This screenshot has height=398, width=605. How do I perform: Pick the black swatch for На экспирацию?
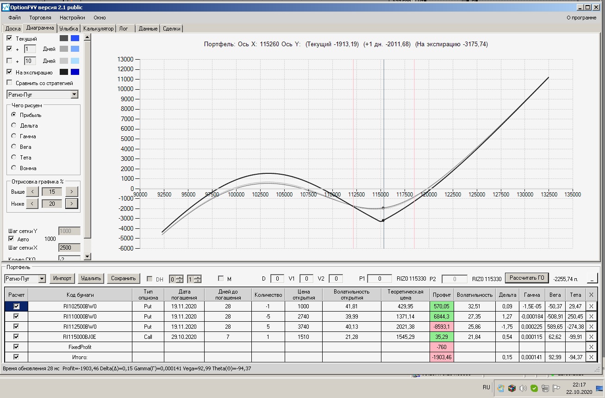point(64,72)
